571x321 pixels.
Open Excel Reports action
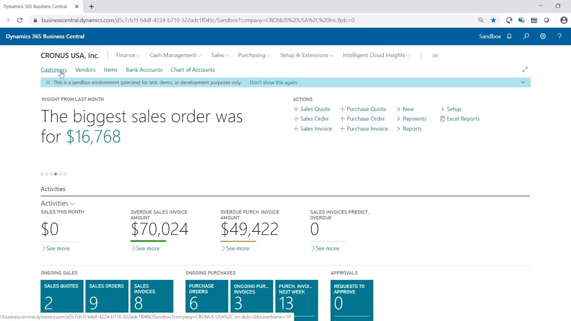pyautogui.click(x=459, y=119)
